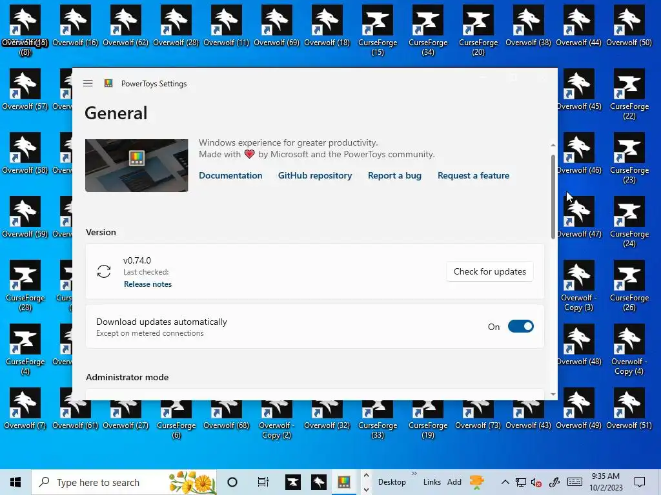
Task: Select the Overwolf (38) desktop shortcut
Action: pos(528,25)
